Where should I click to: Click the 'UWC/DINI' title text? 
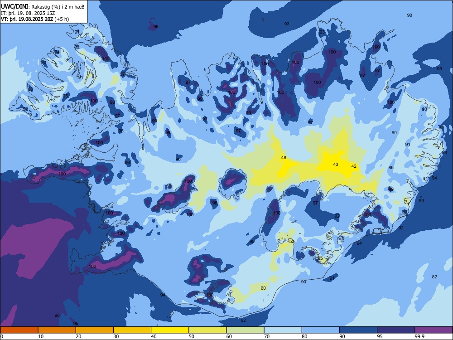click(x=14, y=7)
